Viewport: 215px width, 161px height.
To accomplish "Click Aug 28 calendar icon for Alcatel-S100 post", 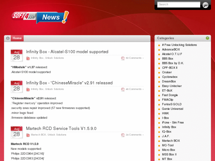I will pos(17,55).
